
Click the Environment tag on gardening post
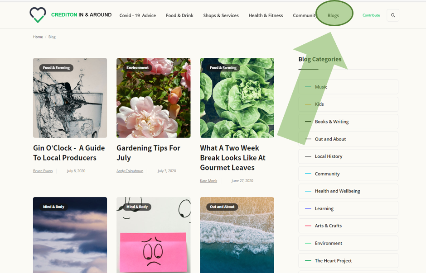click(x=137, y=68)
